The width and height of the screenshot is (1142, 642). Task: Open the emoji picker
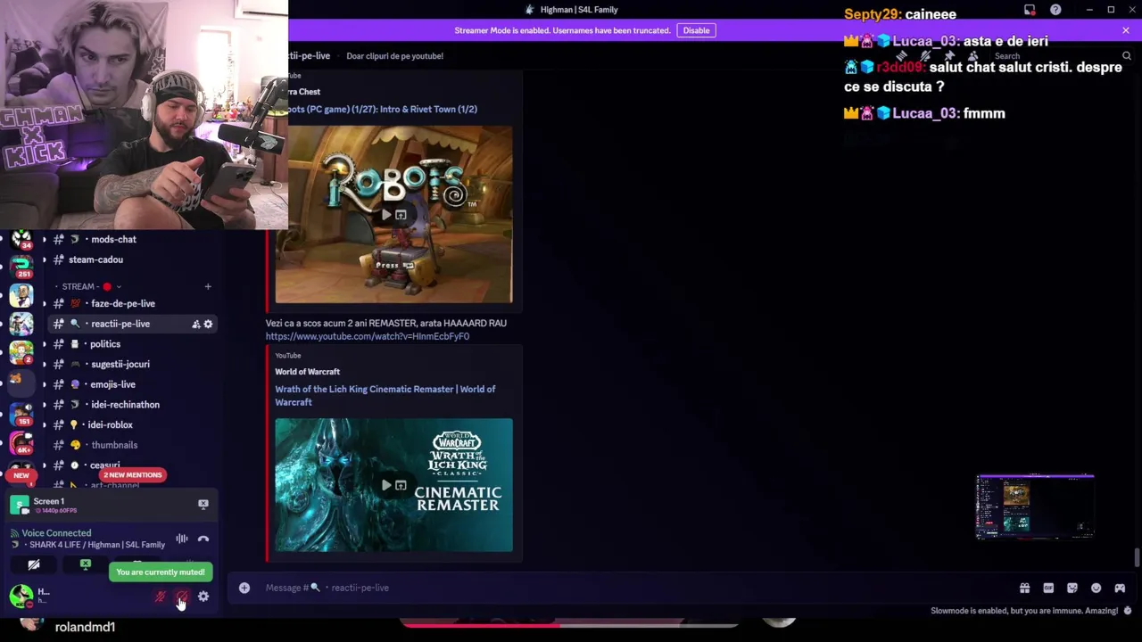pos(1096,588)
